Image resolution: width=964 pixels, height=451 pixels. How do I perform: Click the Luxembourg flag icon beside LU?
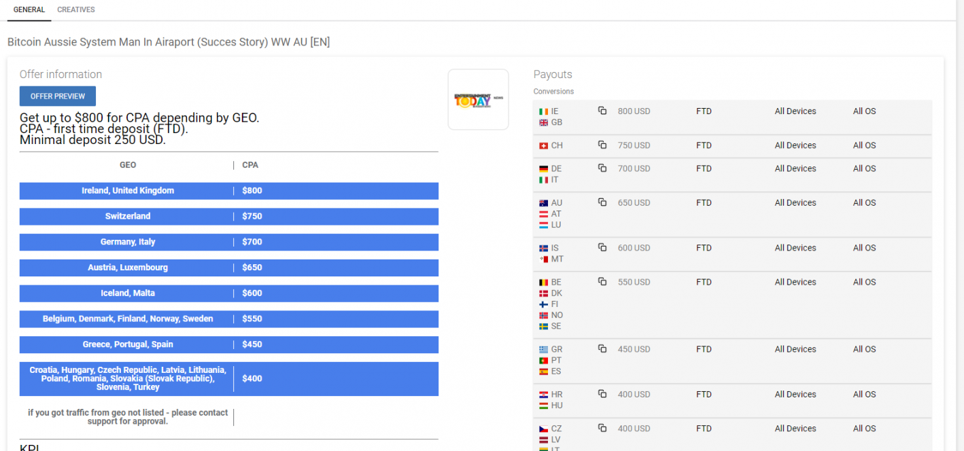543,225
